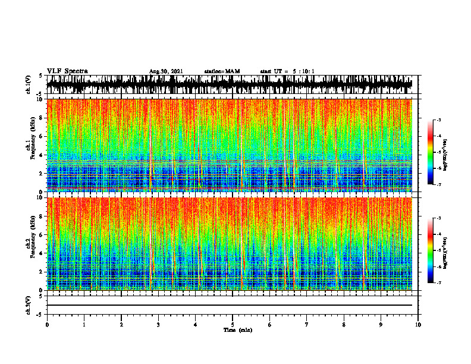471x364 pixels.
Task: Click the flat black ch.3 signal line
Action: pos(229,305)
